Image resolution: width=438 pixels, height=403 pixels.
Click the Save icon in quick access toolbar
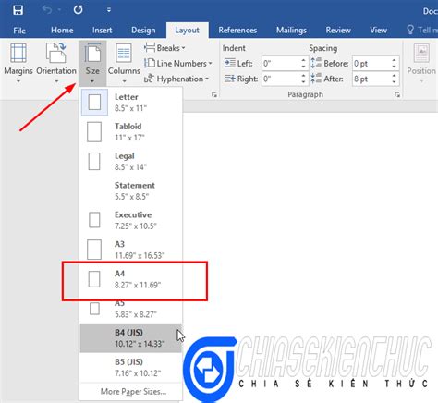coord(18,10)
